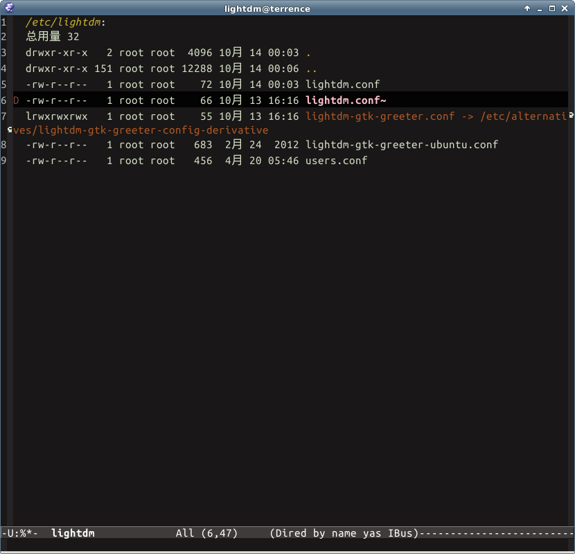Click the 'All' position indicator in mode line

click(x=185, y=533)
